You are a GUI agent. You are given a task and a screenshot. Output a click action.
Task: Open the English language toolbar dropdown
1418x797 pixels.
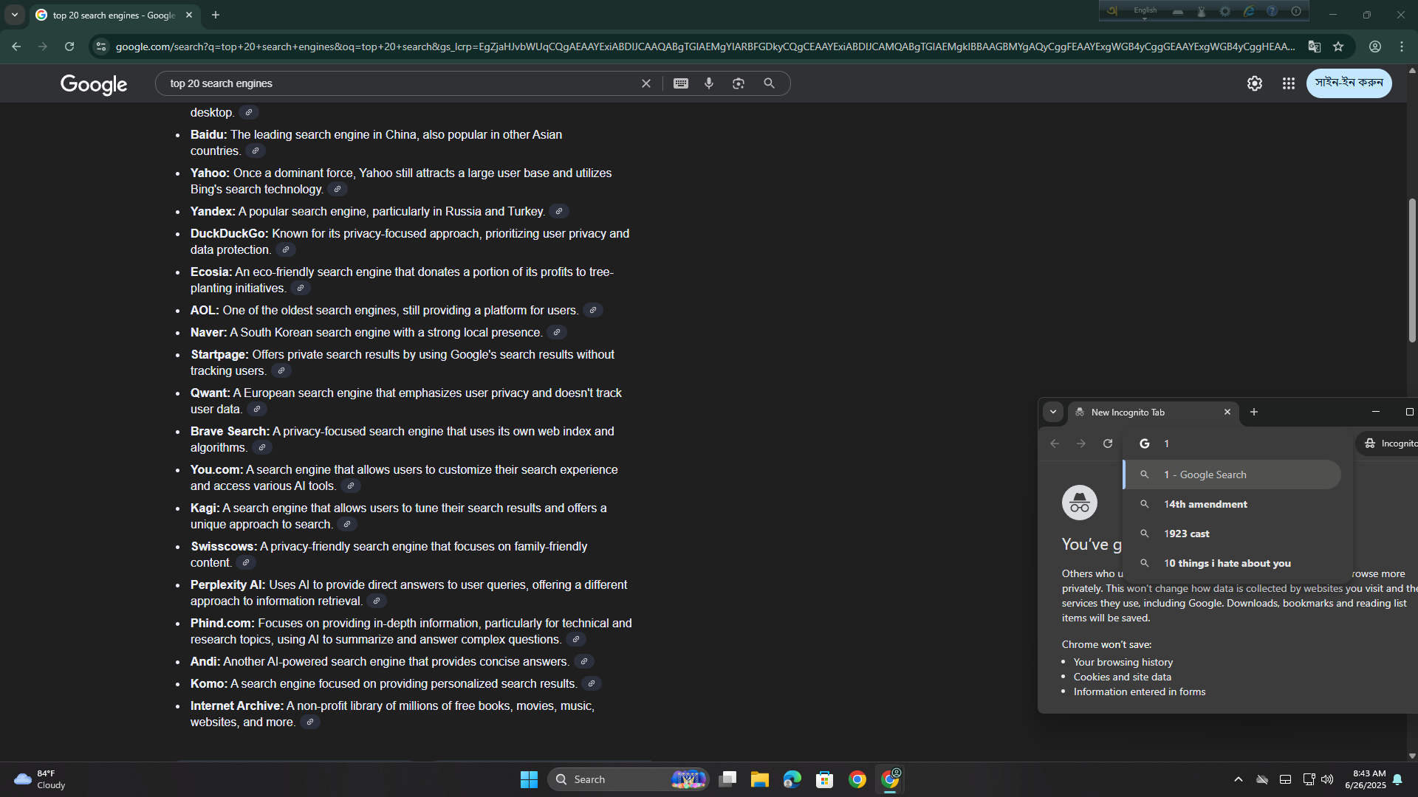pyautogui.click(x=1145, y=12)
